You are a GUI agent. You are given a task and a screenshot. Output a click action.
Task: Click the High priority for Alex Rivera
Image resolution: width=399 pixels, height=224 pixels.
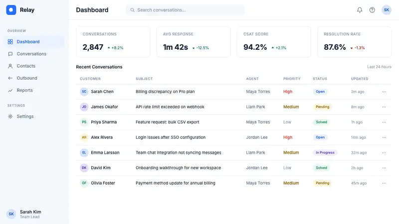(288, 137)
